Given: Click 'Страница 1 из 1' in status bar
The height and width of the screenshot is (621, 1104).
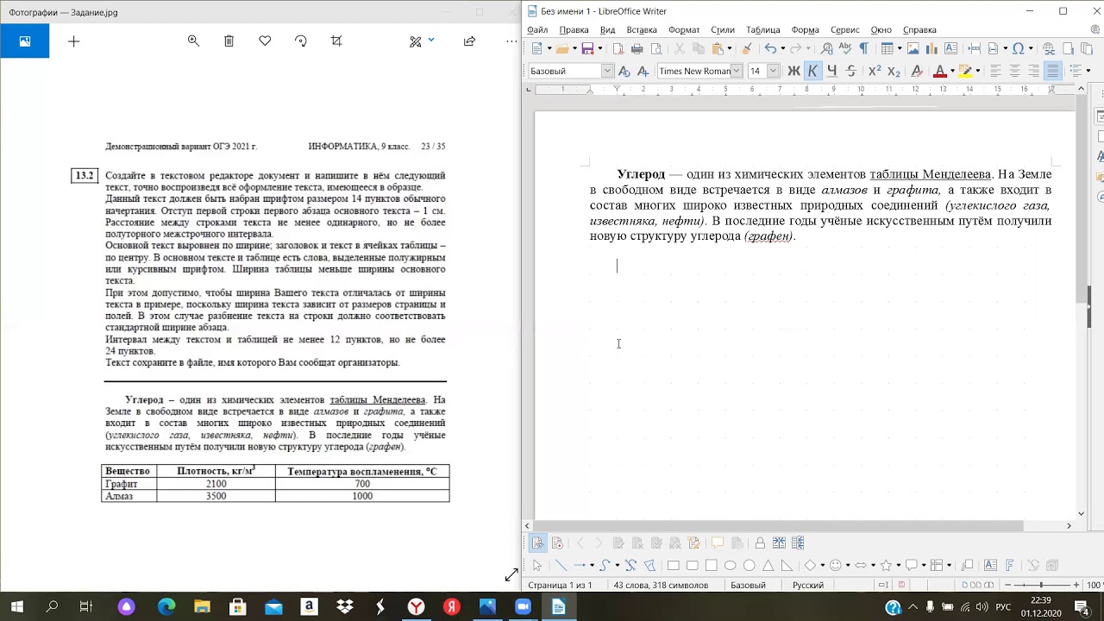Looking at the screenshot, I should (560, 585).
